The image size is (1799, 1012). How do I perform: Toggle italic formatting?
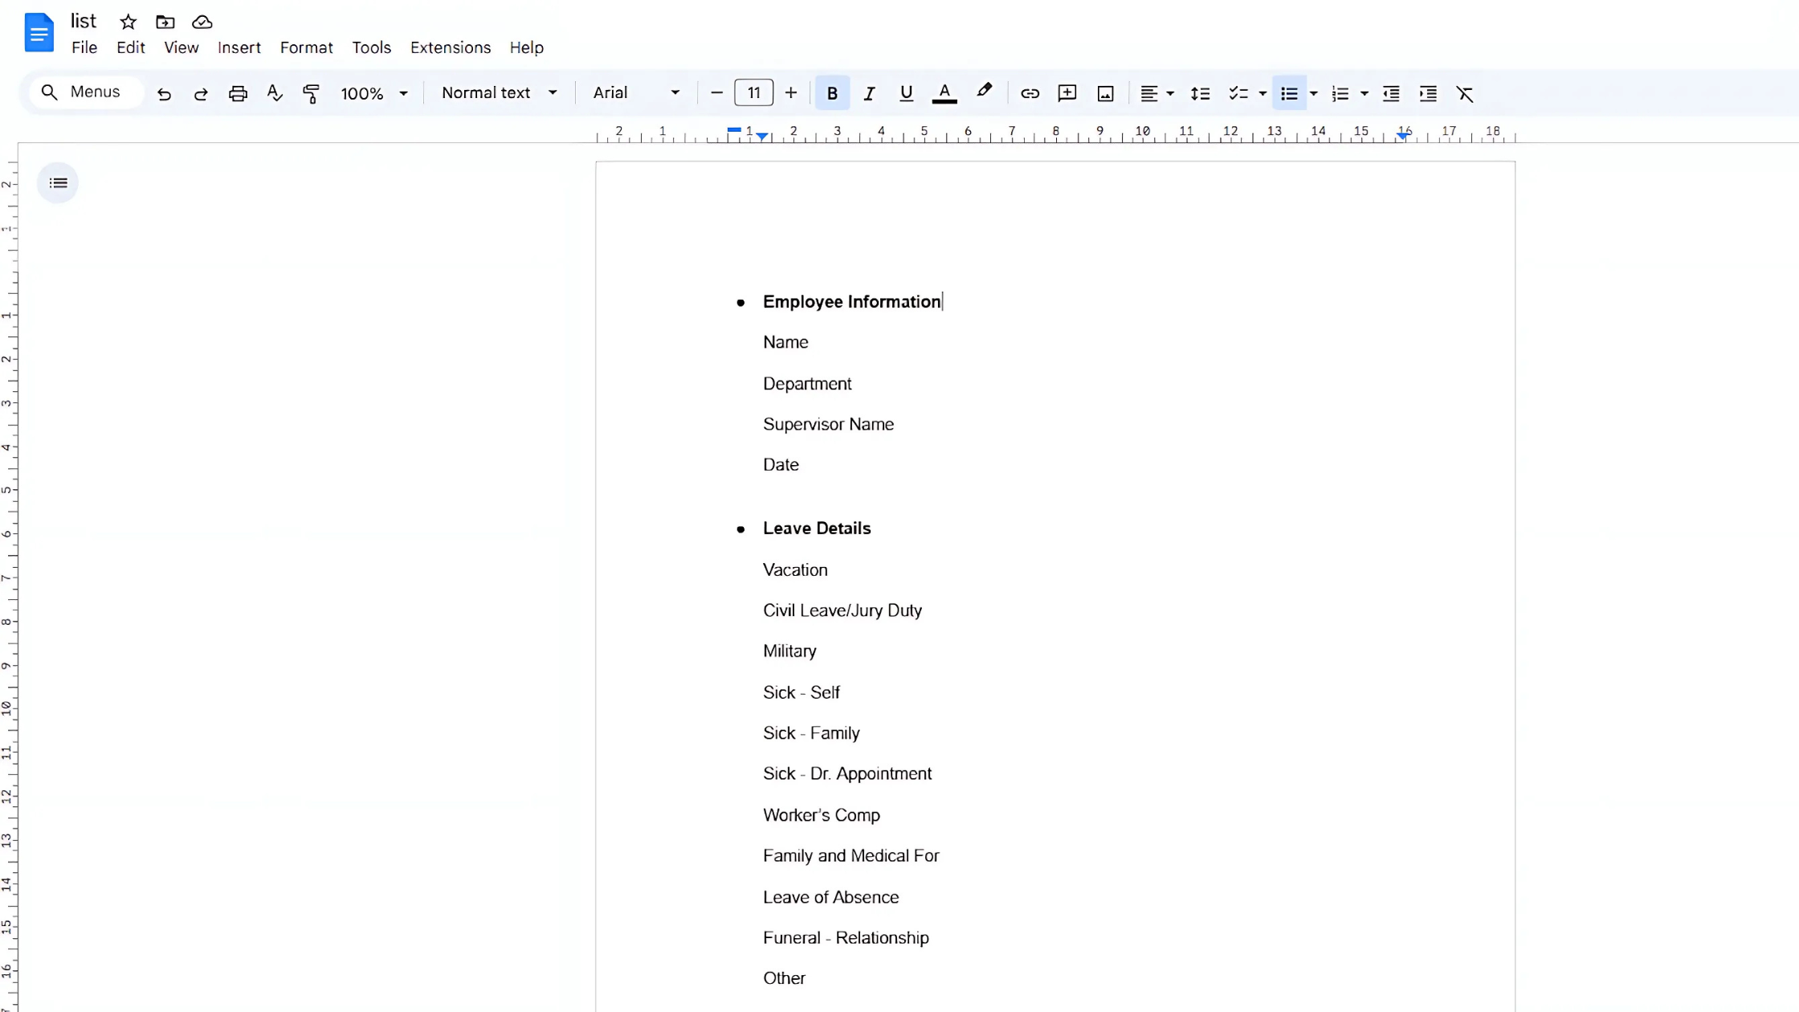(869, 94)
